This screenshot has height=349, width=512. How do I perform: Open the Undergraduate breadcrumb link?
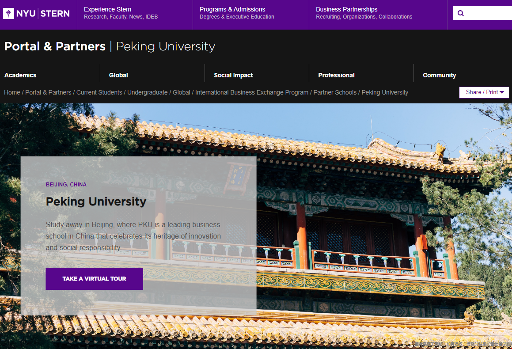click(146, 92)
